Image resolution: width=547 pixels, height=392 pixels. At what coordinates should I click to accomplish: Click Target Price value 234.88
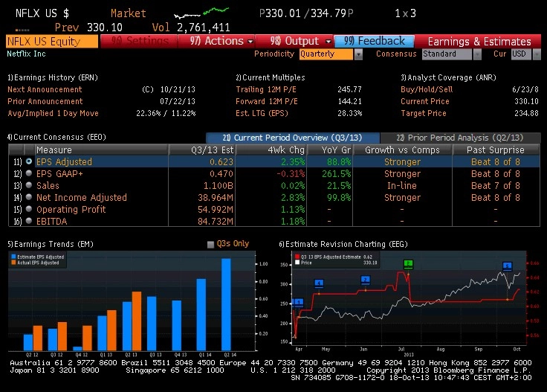coord(526,113)
